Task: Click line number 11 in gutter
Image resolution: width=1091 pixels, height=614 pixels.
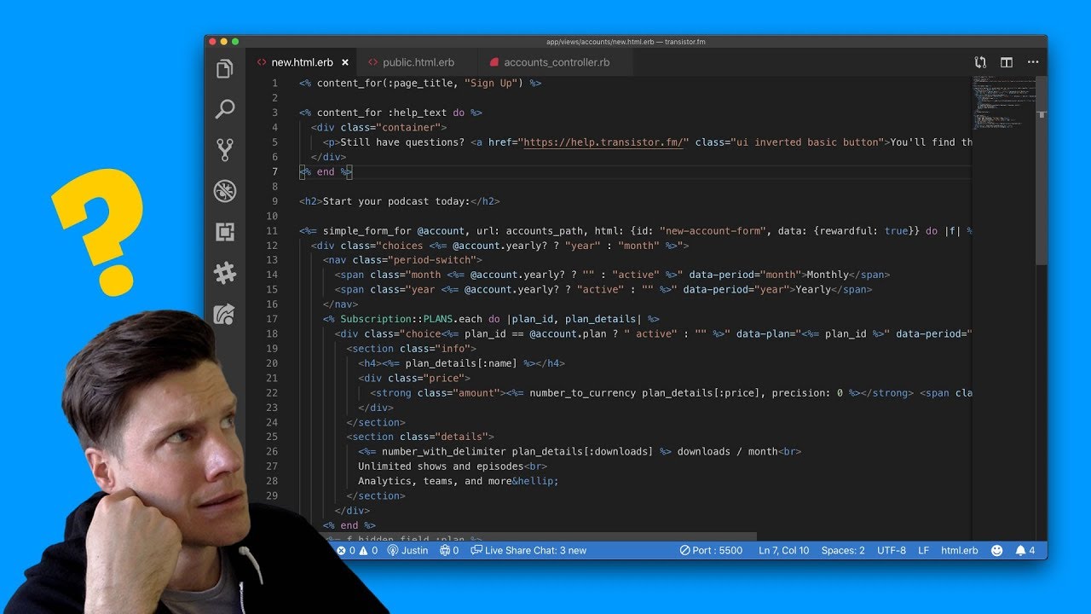Action: coord(272,231)
